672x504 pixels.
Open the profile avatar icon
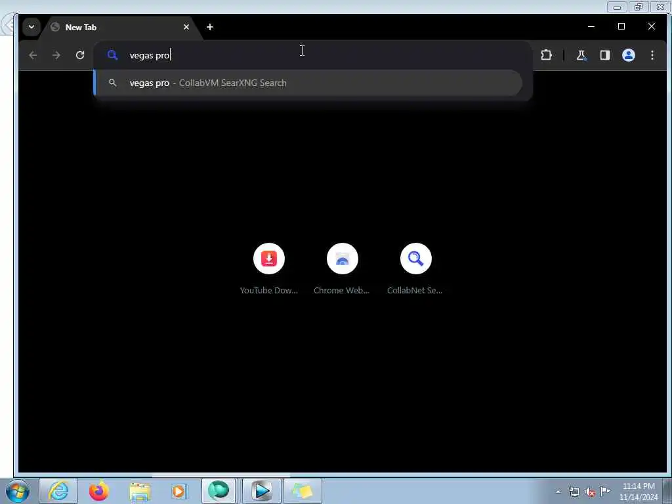628,55
